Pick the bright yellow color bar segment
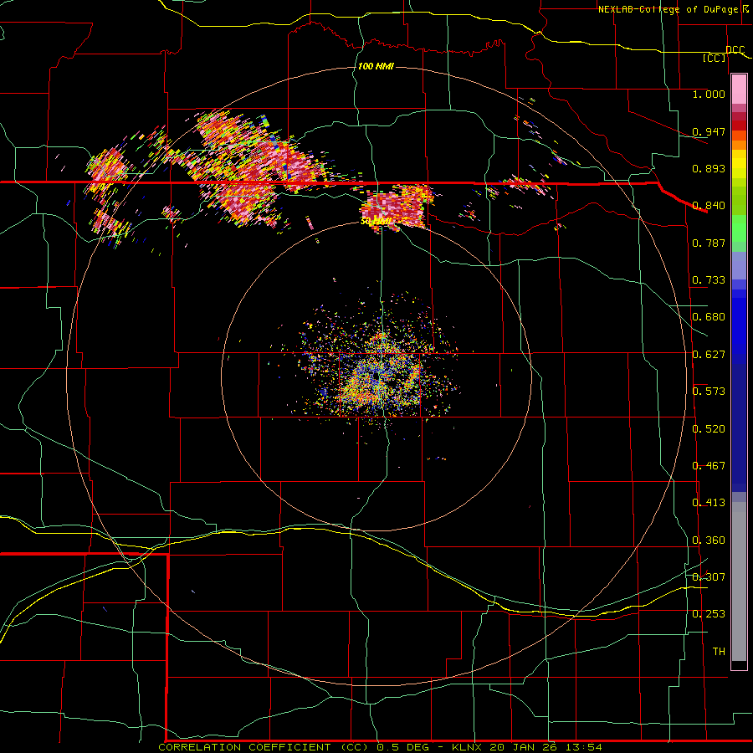This screenshot has height=753, width=753. click(739, 164)
